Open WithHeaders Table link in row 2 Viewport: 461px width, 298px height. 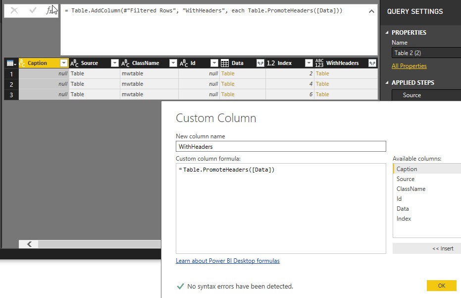coord(322,84)
